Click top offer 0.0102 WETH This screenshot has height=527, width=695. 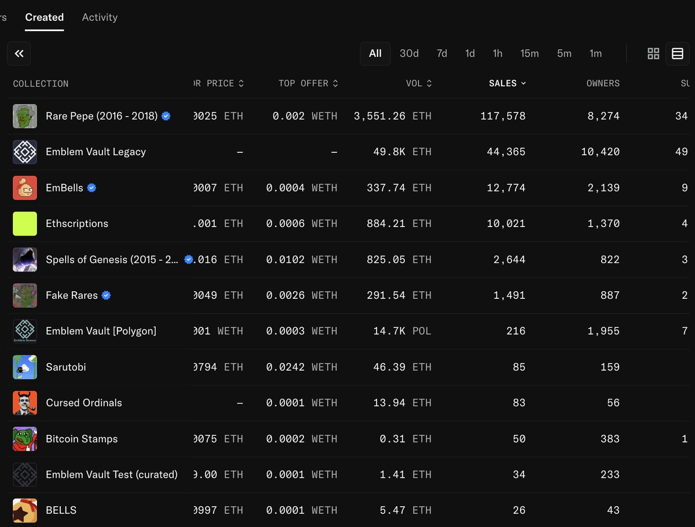(x=302, y=259)
